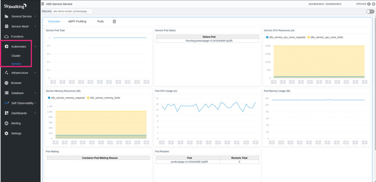Click the Alerting shield icon in the sidebar
This screenshot has height=182, width=376.
coord(6,123)
